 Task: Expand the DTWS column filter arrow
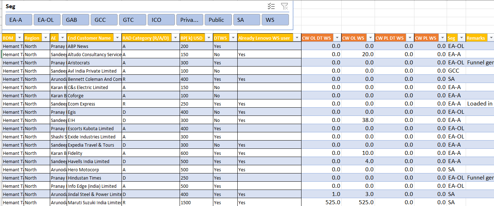point(233,38)
